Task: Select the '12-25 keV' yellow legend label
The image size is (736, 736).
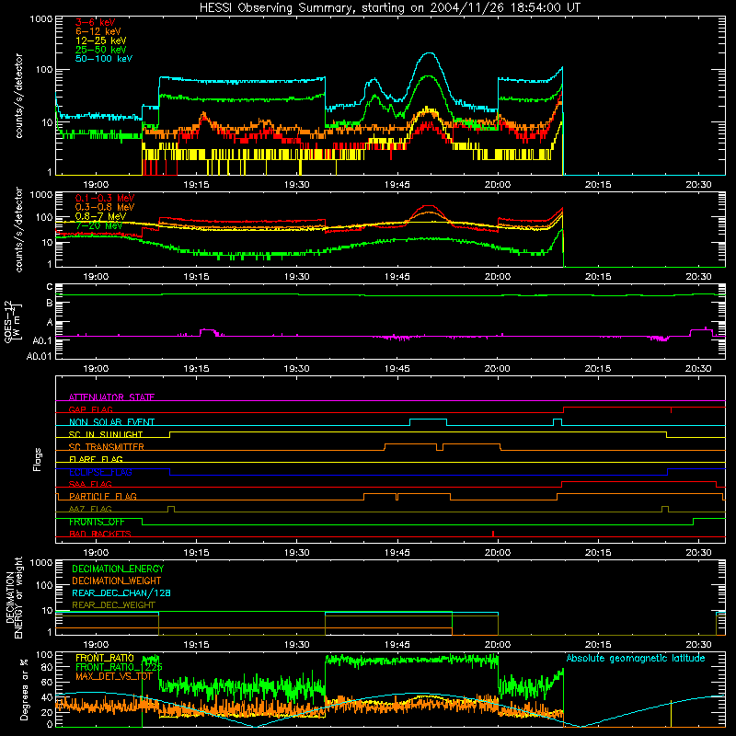Action: pyautogui.click(x=101, y=40)
